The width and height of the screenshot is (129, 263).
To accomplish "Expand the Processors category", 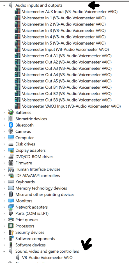I will coord(4,226).
